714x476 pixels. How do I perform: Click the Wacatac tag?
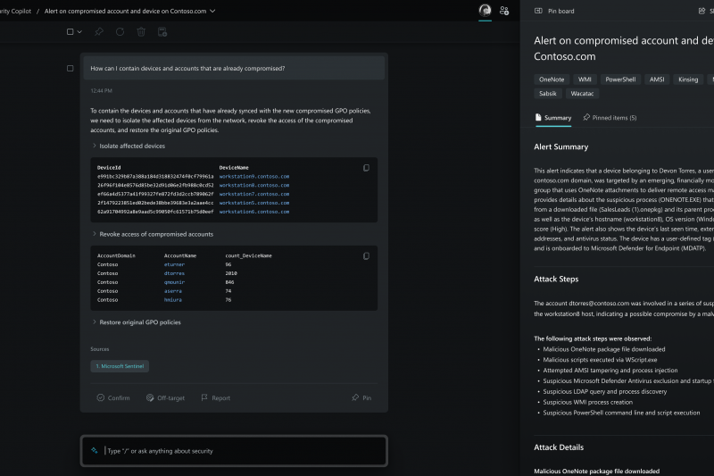point(582,94)
